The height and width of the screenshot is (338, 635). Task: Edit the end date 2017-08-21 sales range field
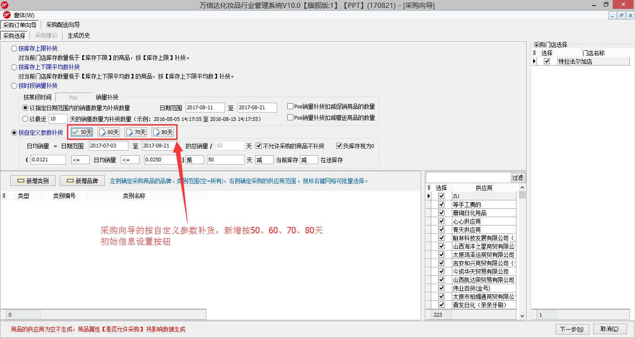pyautogui.click(x=257, y=108)
